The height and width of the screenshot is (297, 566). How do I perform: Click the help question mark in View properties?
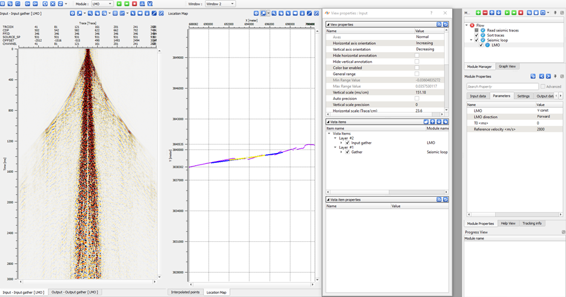click(431, 12)
